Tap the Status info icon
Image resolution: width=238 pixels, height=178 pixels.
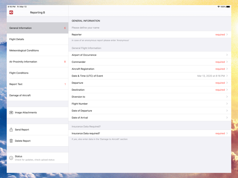[11, 158]
